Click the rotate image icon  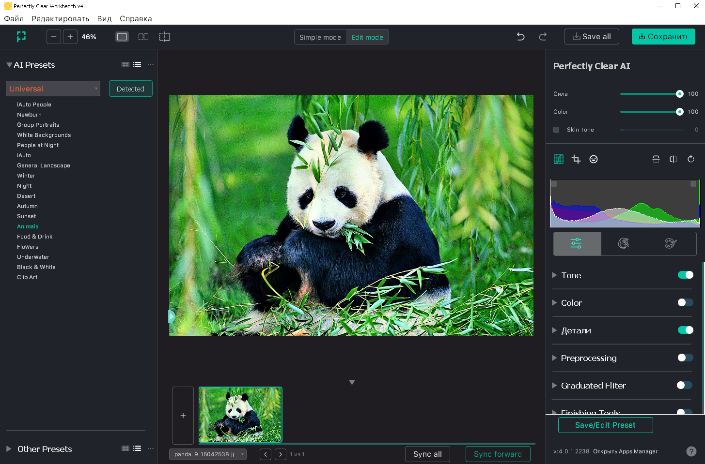point(691,159)
